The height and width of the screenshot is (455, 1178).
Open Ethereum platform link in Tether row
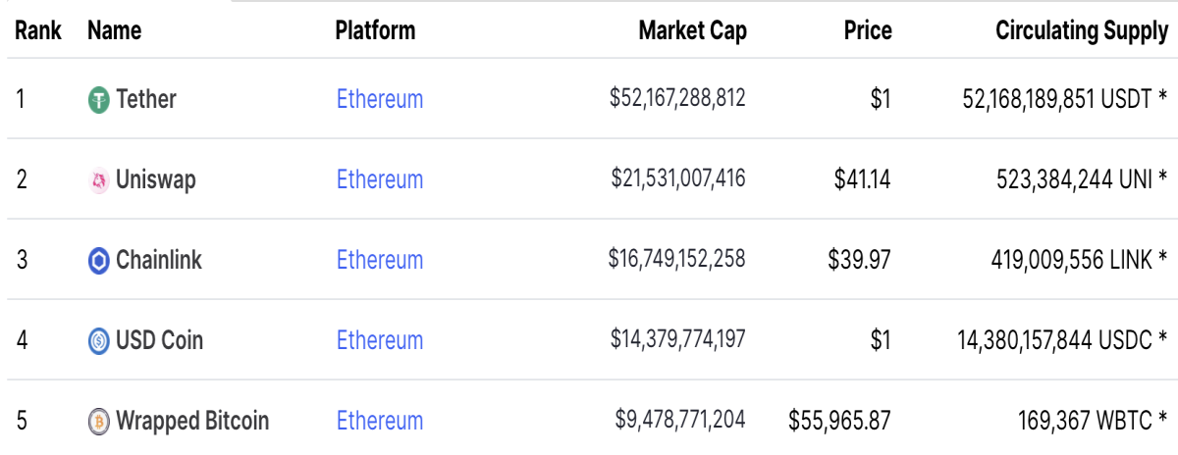[380, 99]
